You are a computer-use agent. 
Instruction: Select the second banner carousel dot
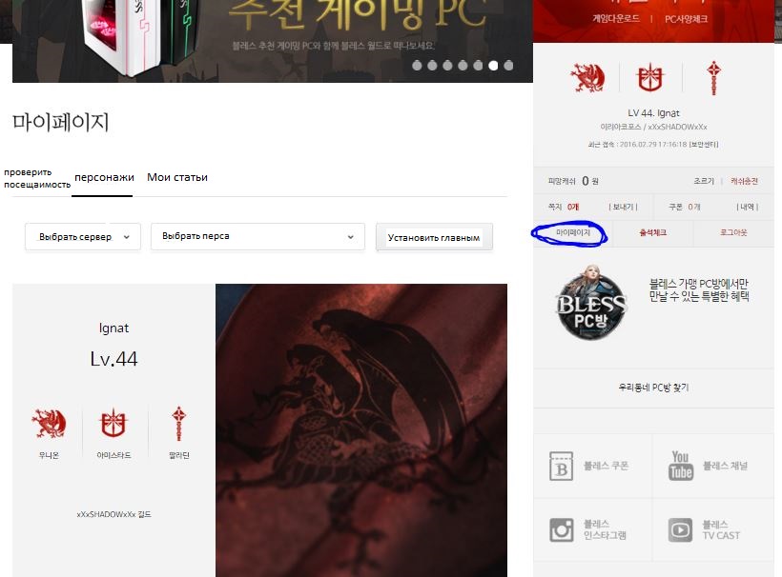click(432, 66)
